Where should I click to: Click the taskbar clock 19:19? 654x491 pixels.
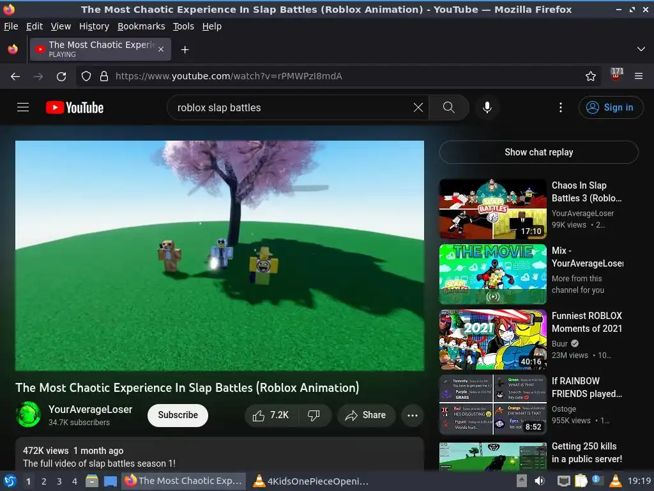[639, 481]
